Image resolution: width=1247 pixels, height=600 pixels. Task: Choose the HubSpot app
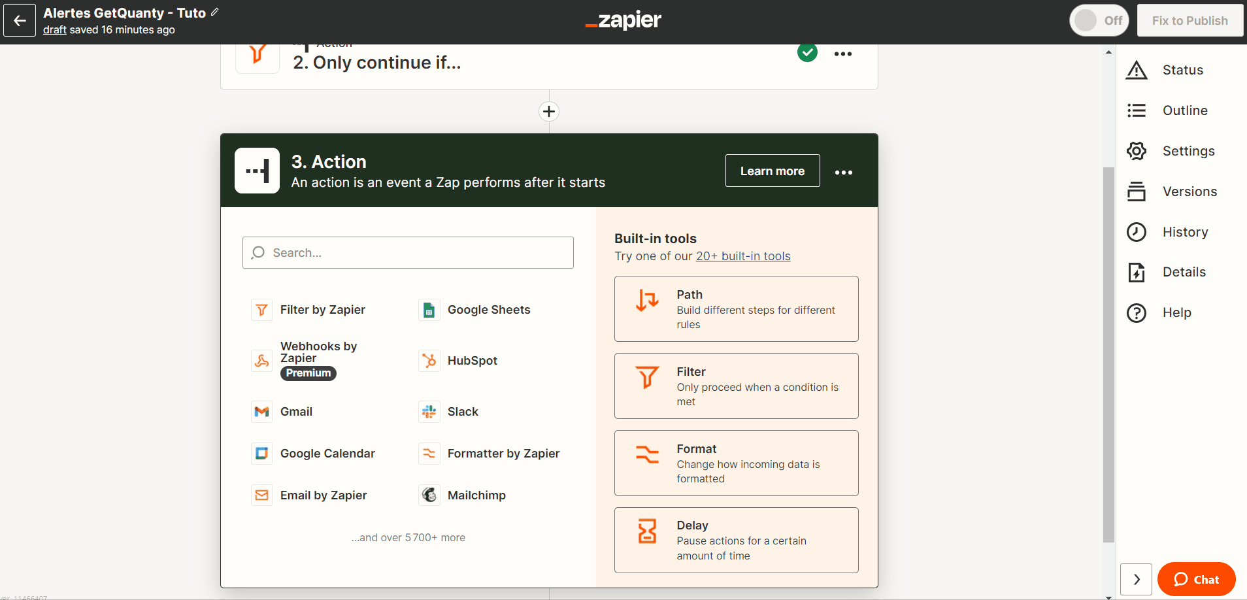459,361
